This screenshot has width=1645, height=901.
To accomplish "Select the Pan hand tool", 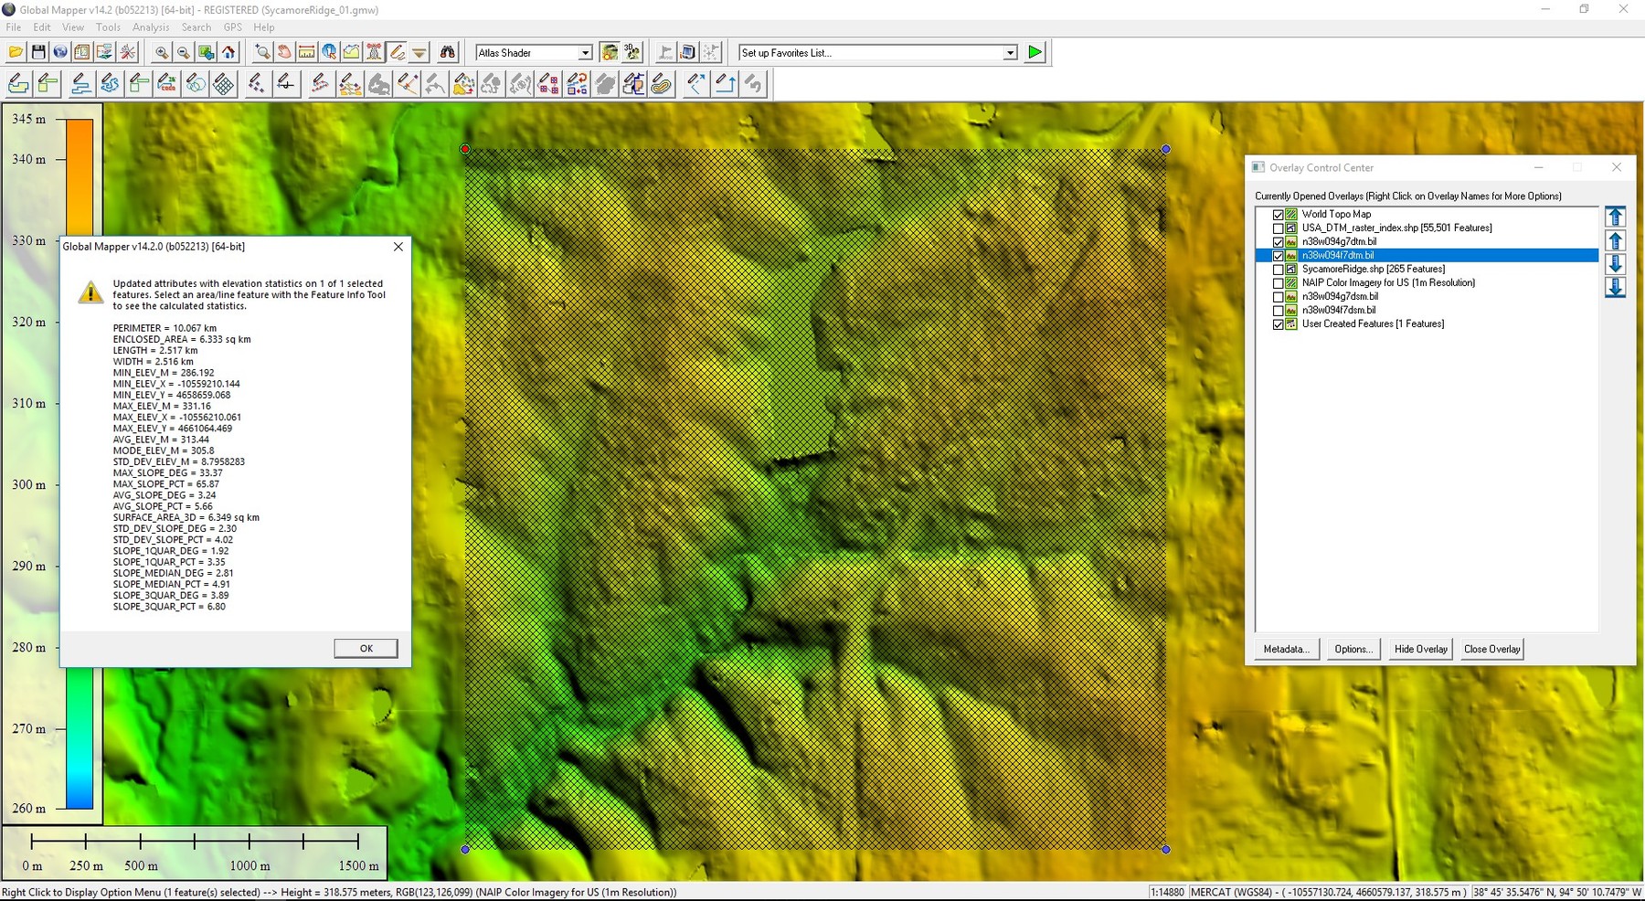I will (x=284, y=52).
